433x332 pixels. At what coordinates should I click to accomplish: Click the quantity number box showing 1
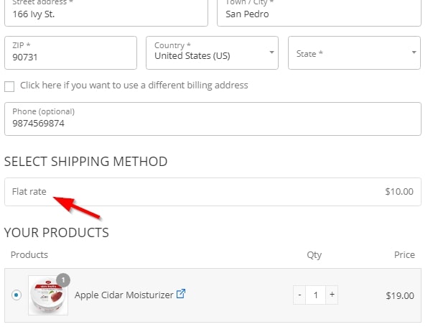click(316, 295)
